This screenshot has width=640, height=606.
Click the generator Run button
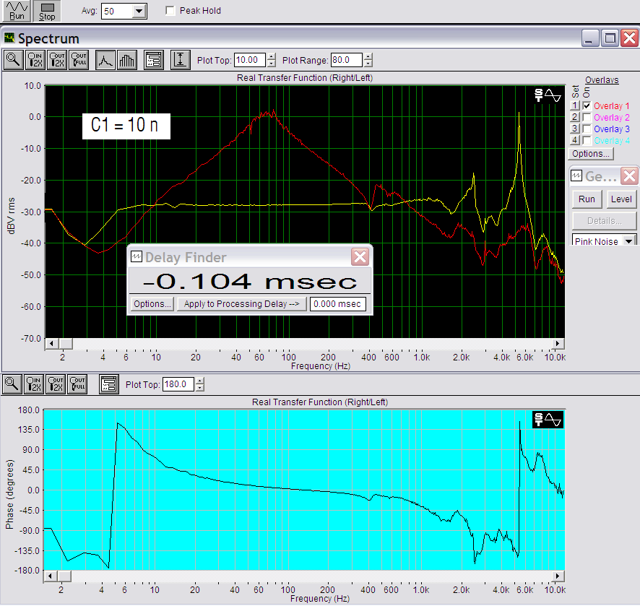(587, 199)
